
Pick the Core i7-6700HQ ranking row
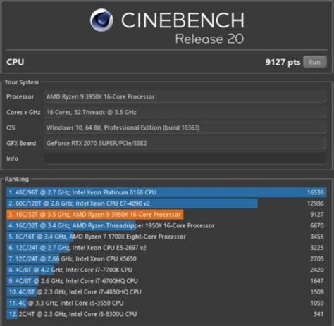point(166,281)
